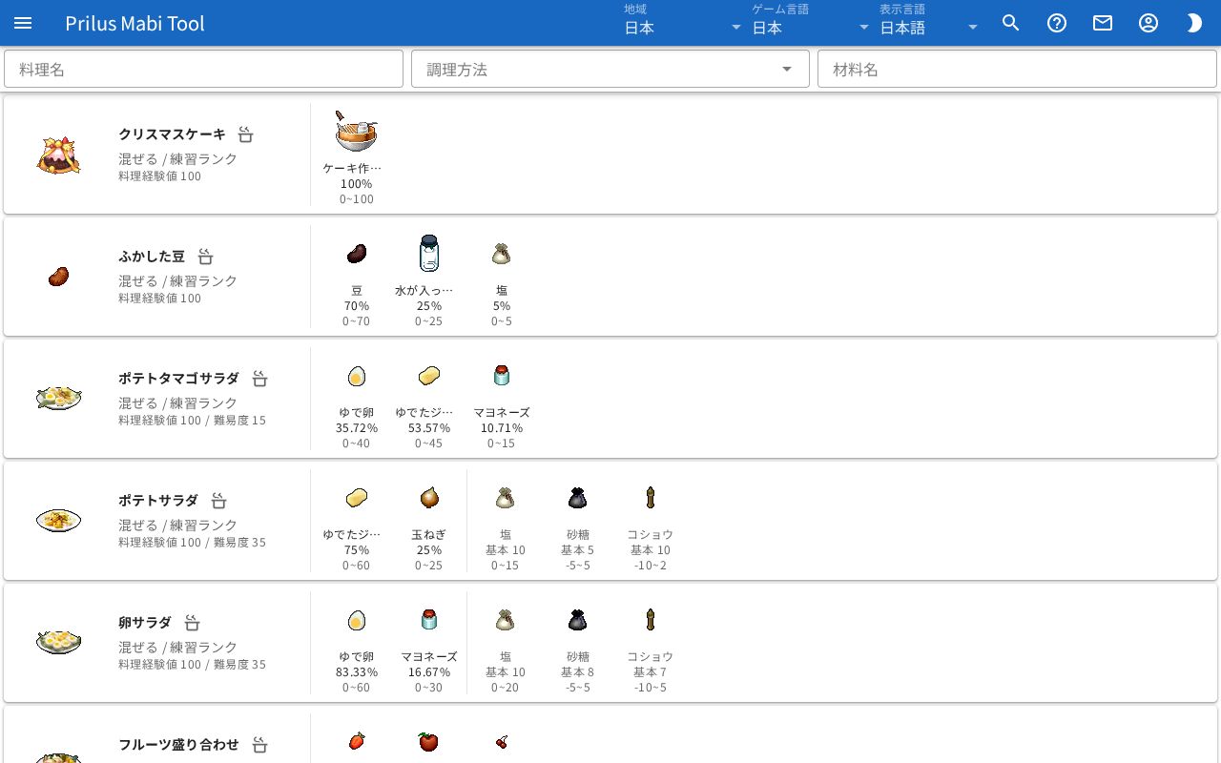Open the hamburger navigation menu
This screenshot has width=1221, height=763.
[x=23, y=23]
